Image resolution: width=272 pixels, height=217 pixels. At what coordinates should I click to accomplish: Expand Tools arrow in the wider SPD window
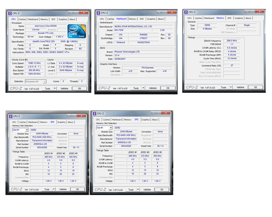(x=138, y=190)
